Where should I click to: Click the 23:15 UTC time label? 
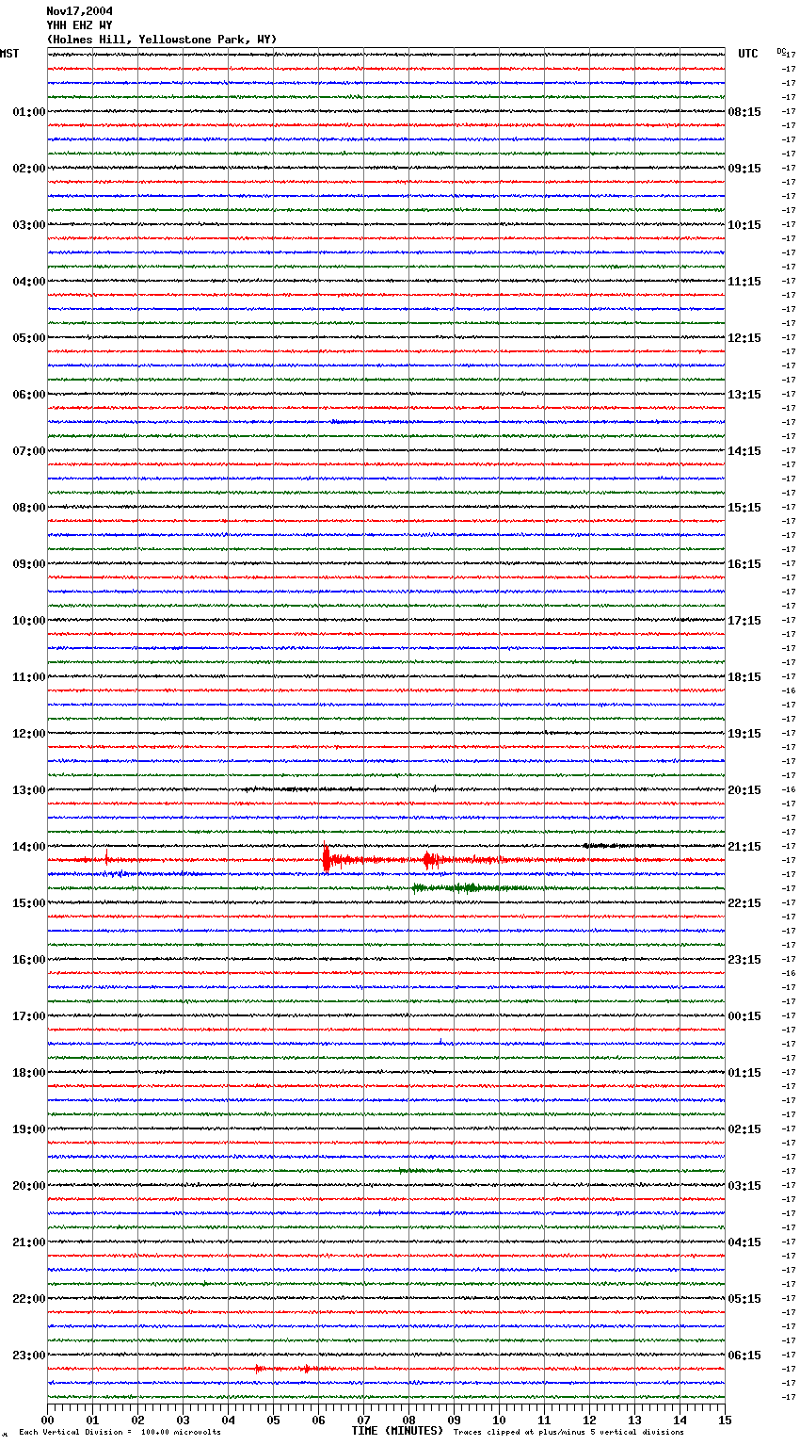click(744, 960)
